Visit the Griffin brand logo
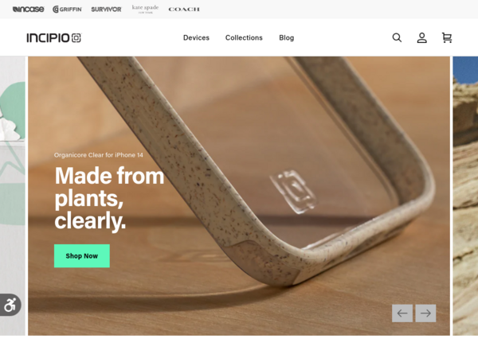This screenshot has height=358, width=478. coord(67,10)
